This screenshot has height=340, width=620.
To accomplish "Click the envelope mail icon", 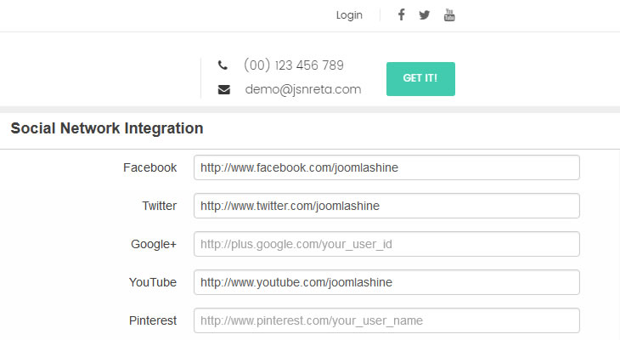I will 223,89.
